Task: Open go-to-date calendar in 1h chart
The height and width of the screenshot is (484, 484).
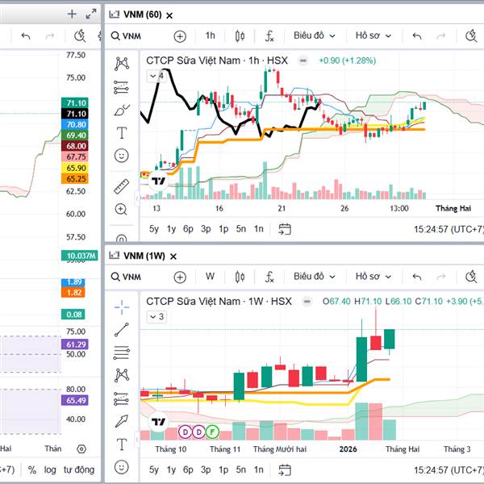Action: (x=285, y=229)
